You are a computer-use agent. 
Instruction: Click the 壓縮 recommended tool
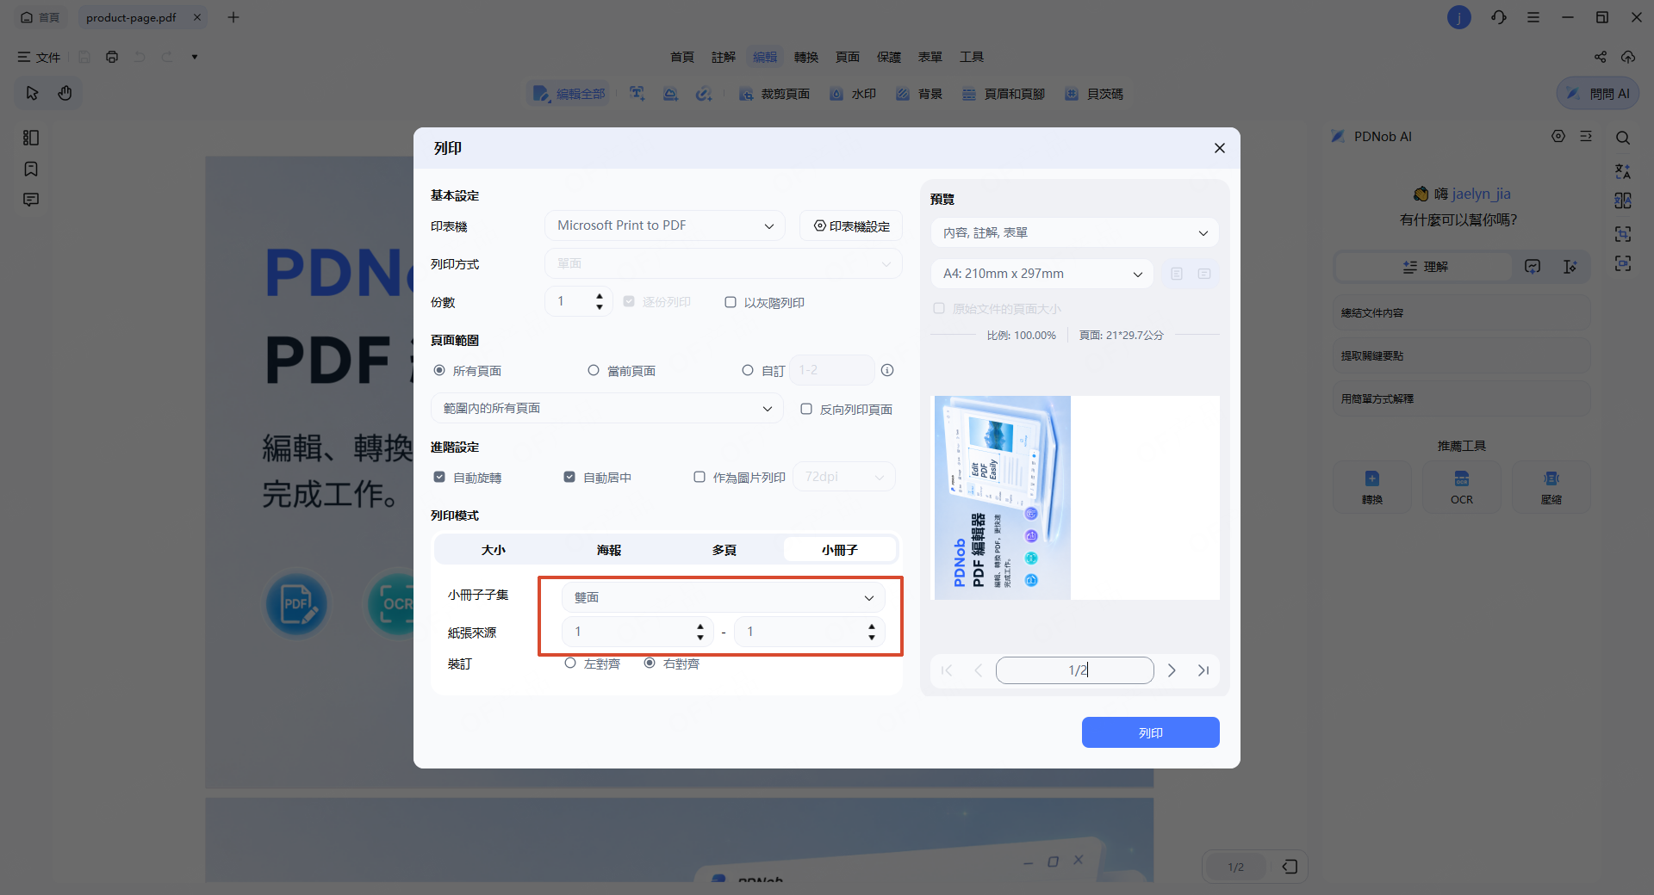(1551, 487)
